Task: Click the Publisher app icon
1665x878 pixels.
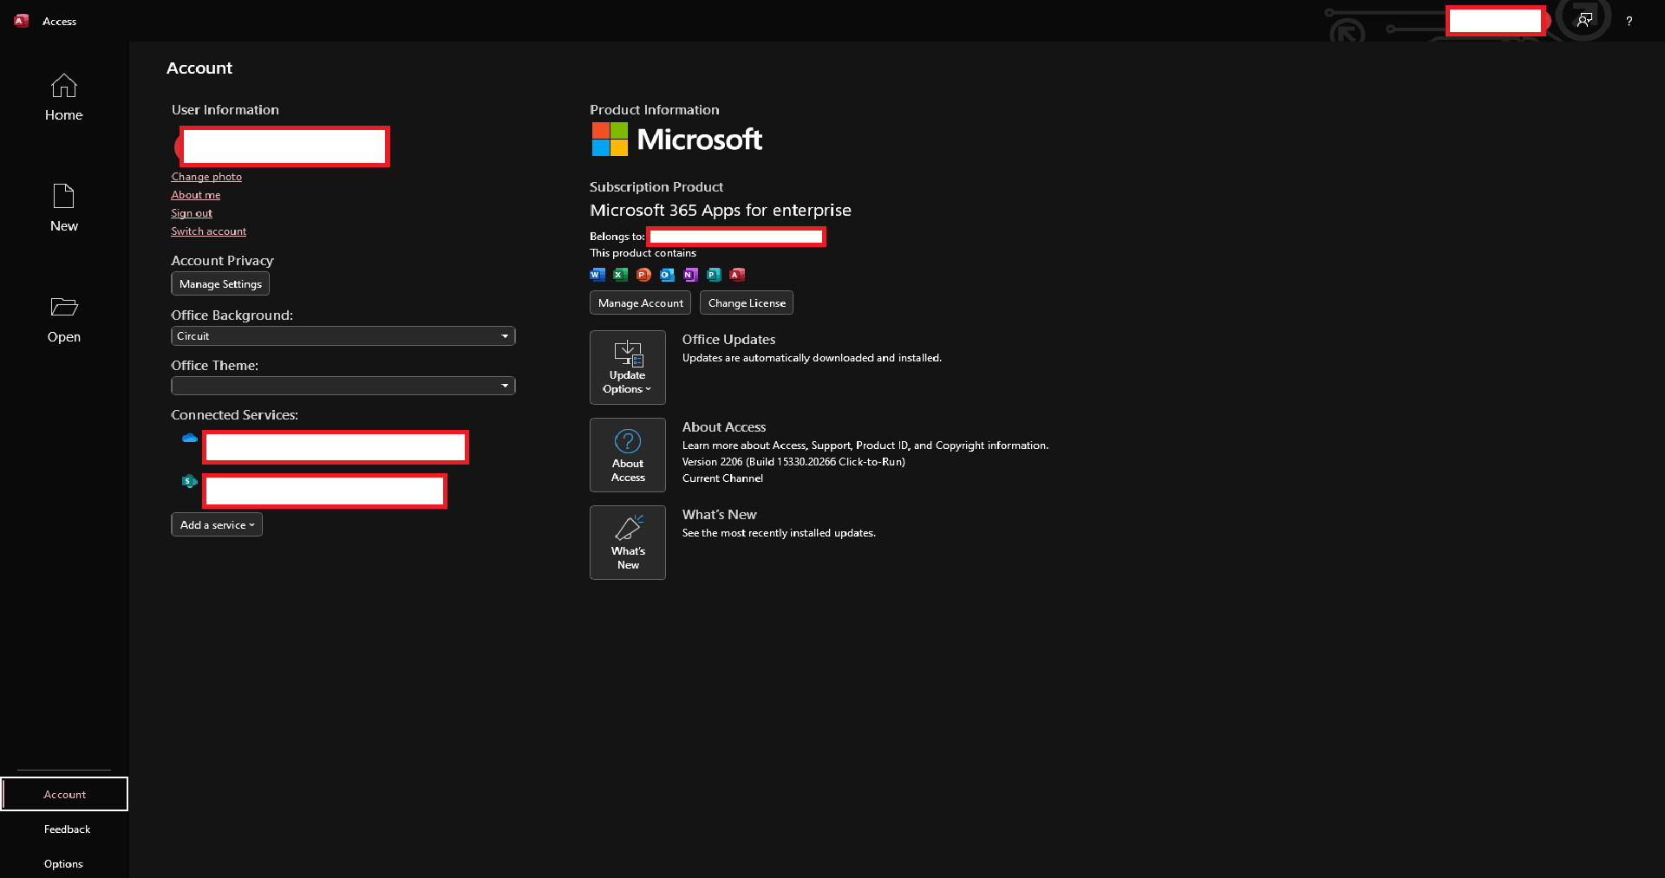Action: [714, 275]
